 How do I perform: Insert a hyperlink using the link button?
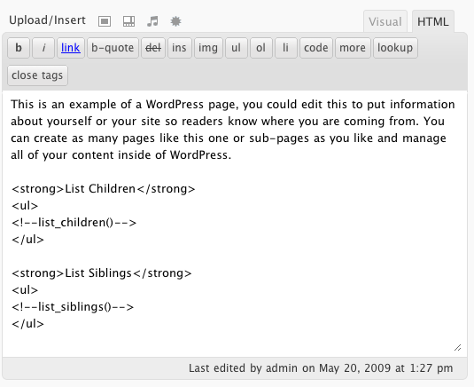pyautogui.click(x=71, y=48)
